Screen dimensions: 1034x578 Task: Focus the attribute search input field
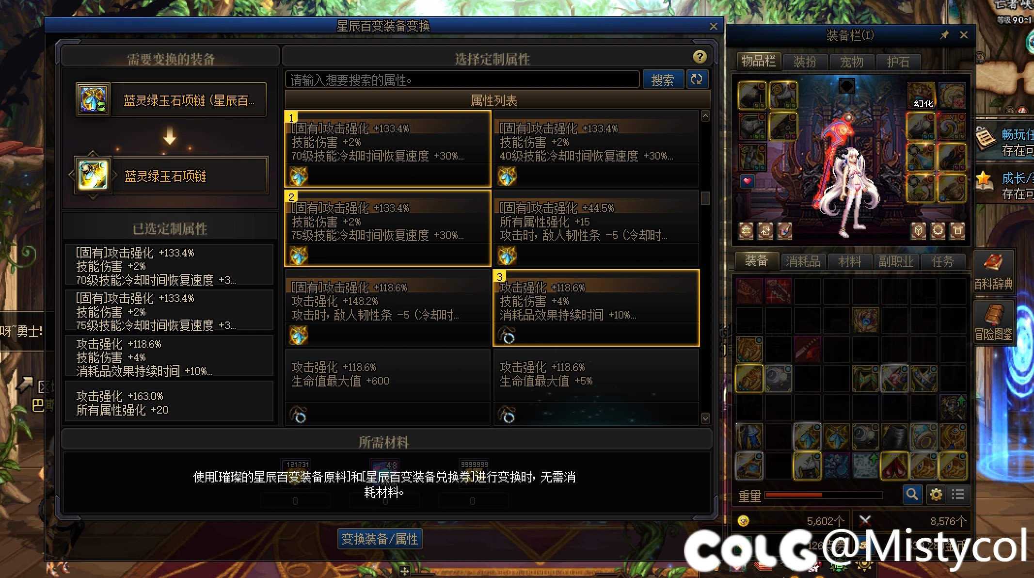(x=462, y=80)
